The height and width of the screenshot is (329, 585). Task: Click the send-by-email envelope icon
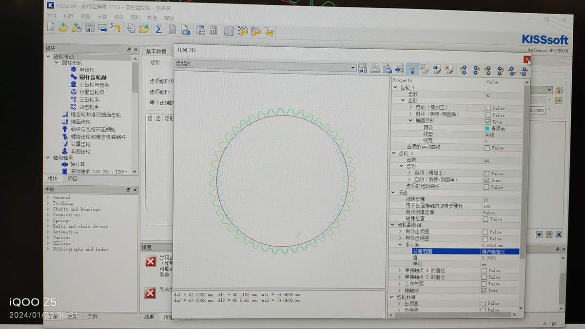(103, 28)
